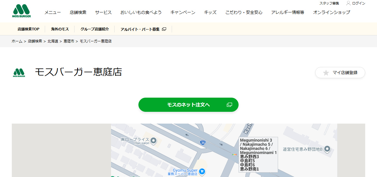
Task: Click モスバーガー恵庭店 in breadcrumb
Action: (x=96, y=41)
